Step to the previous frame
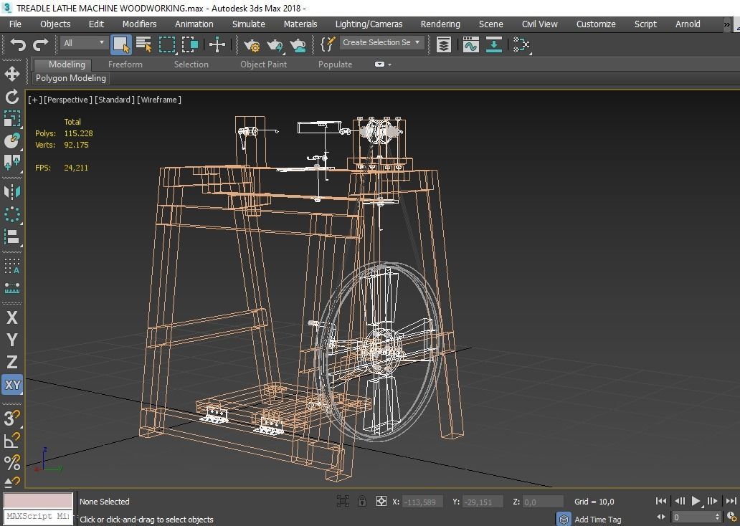The image size is (740, 526). click(x=680, y=501)
